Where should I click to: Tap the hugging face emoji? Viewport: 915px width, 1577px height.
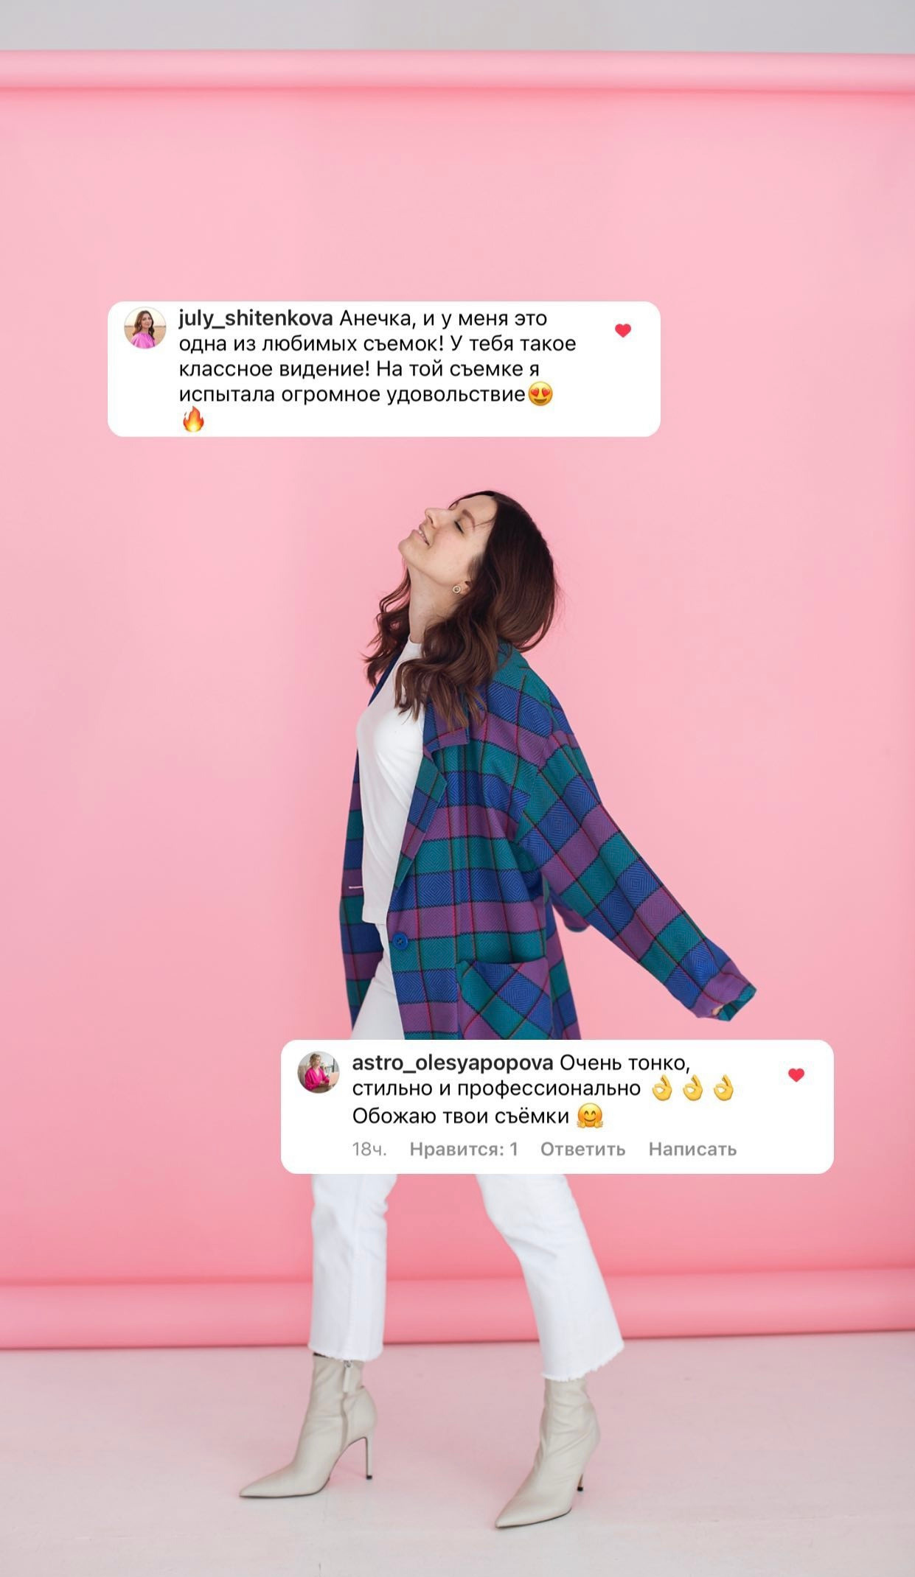[590, 1116]
